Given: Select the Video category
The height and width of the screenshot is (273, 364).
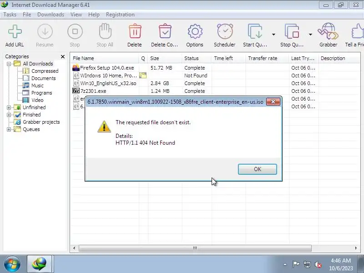Looking at the screenshot, I should point(37,100).
